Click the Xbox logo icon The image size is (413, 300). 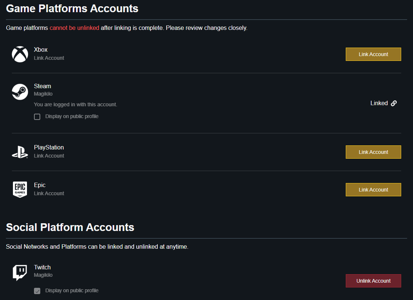(x=20, y=54)
